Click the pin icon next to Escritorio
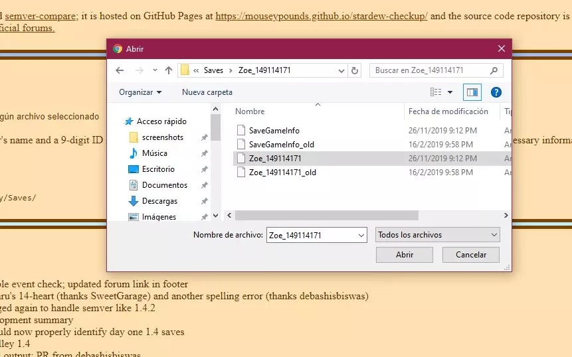This screenshot has height=357, width=572. tap(205, 169)
